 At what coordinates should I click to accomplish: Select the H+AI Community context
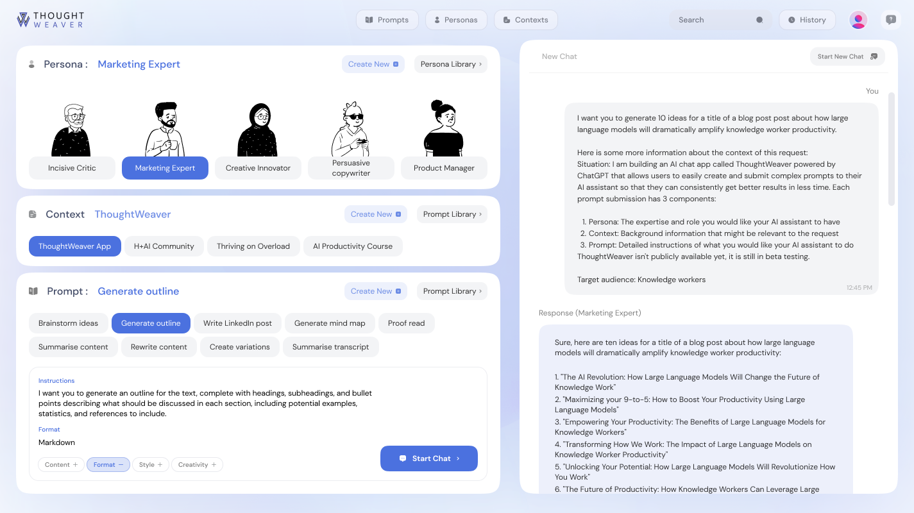tap(164, 246)
